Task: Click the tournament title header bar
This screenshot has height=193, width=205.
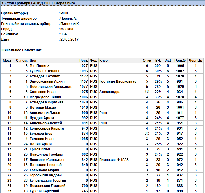Action: tap(102, 3)
